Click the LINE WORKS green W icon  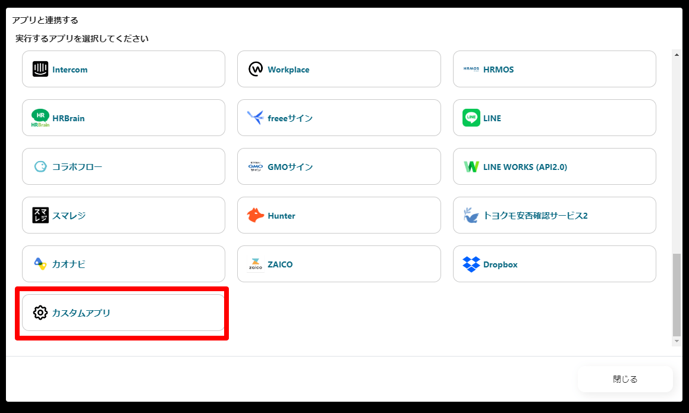[x=471, y=167]
